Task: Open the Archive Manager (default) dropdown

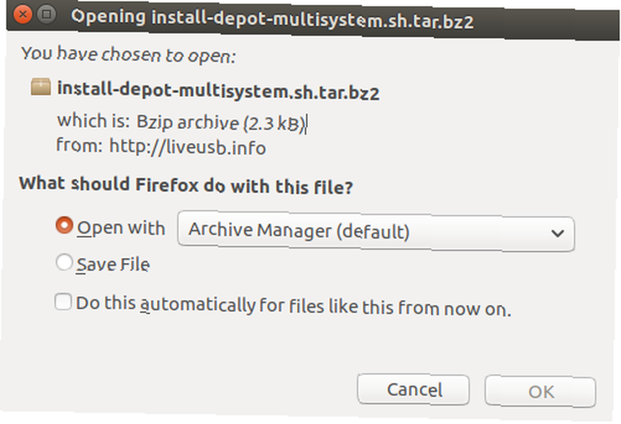Action: click(x=376, y=232)
